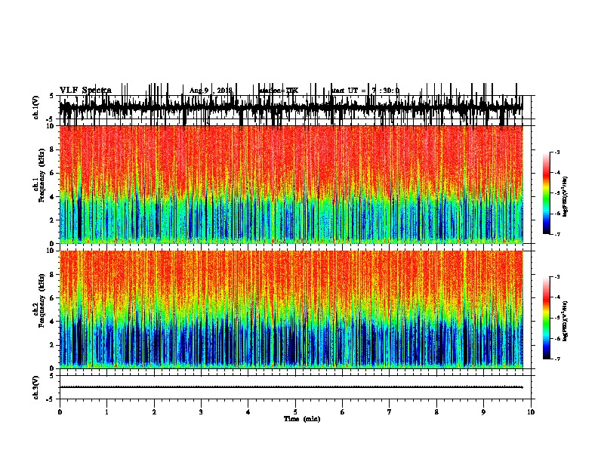Click the time axis tick label '1'
This screenshot has width=598, height=462.
(106, 411)
